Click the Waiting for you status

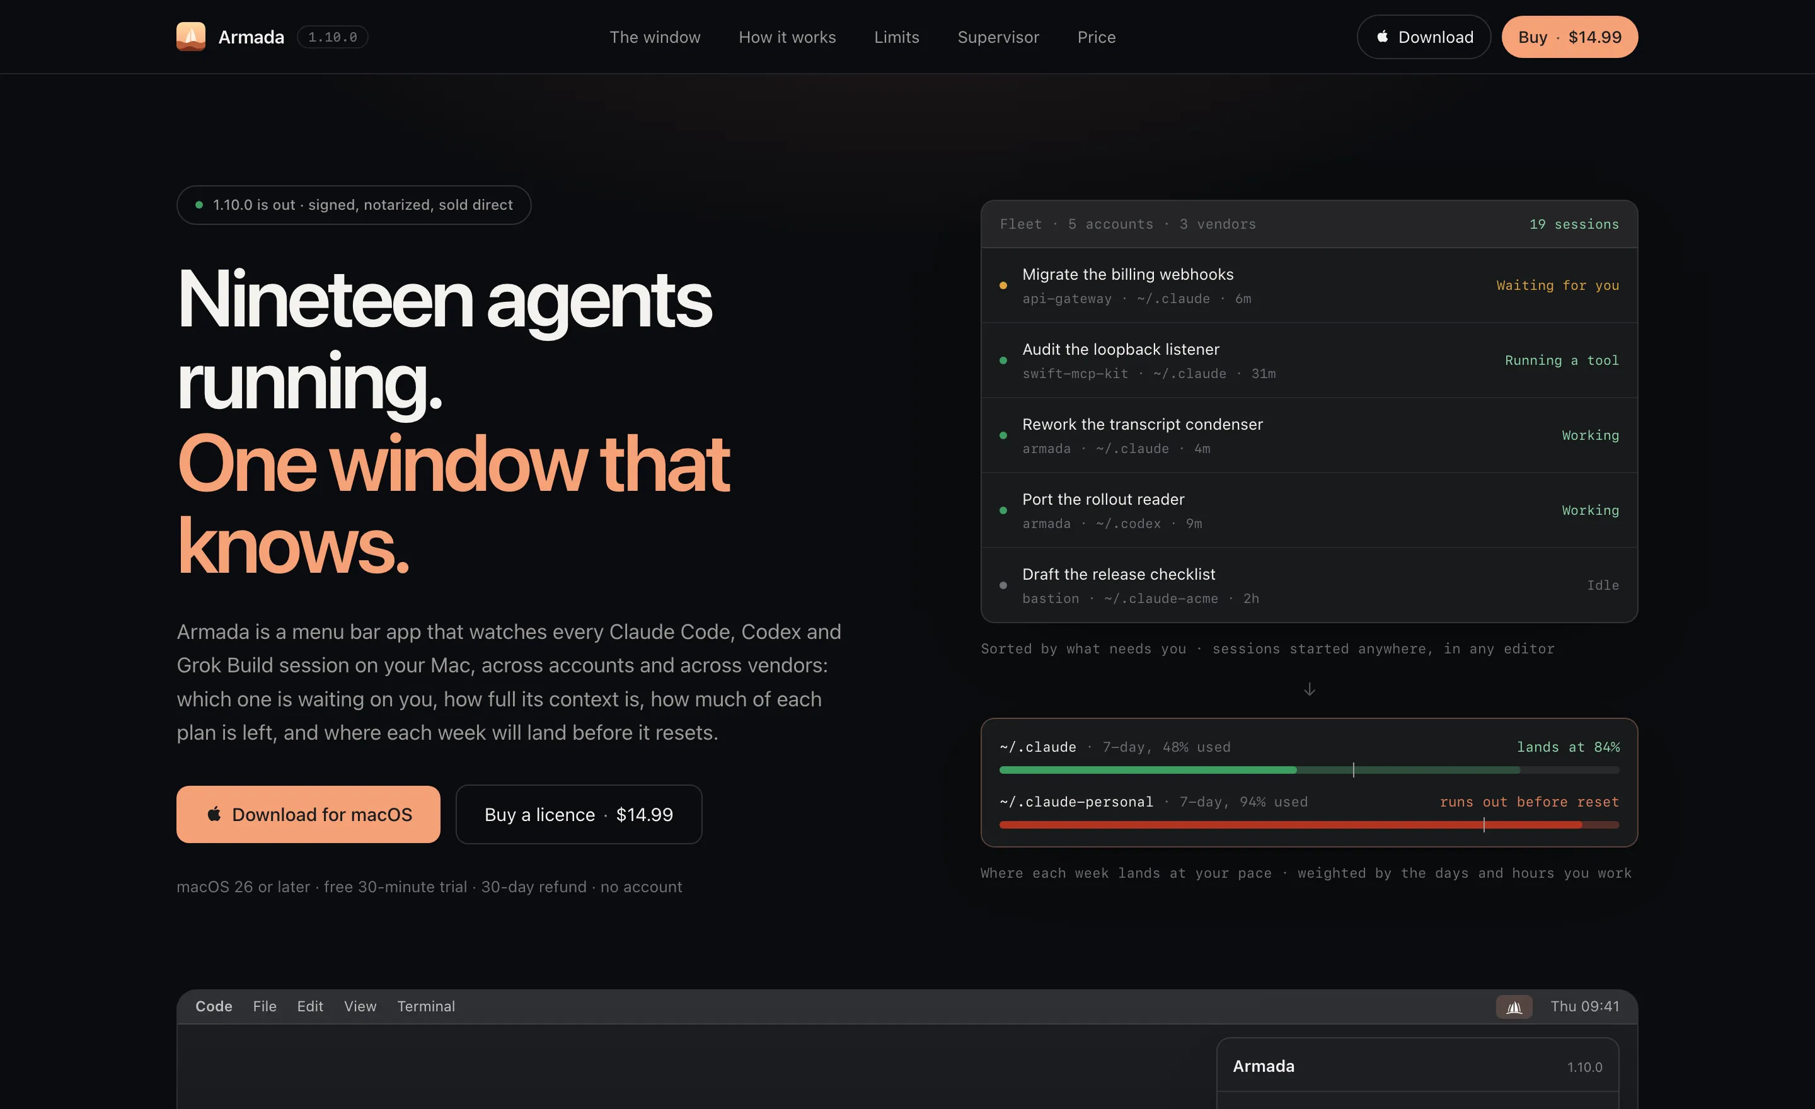(1557, 285)
